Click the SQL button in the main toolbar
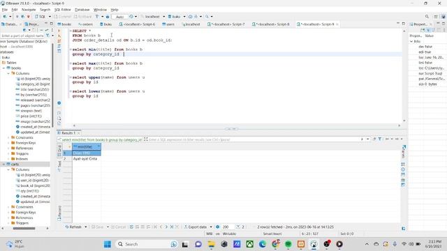The height and width of the screenshot is (251, 447). [41, 17]
